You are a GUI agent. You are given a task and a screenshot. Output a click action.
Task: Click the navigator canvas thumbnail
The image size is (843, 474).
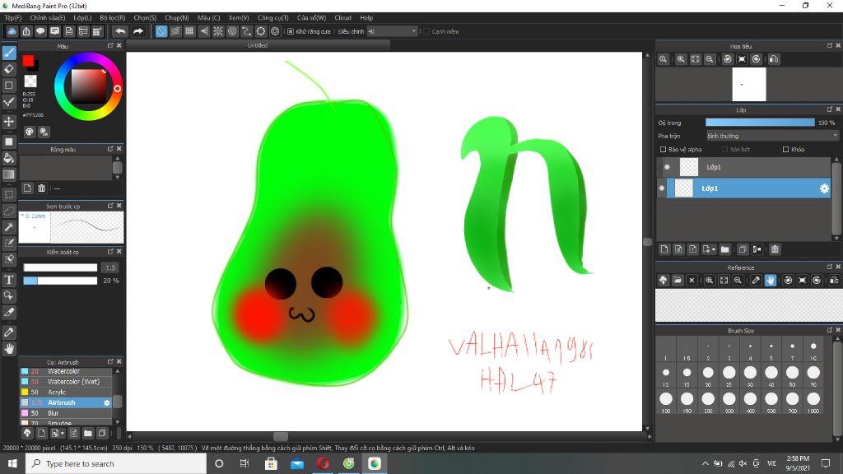(749, 85)
